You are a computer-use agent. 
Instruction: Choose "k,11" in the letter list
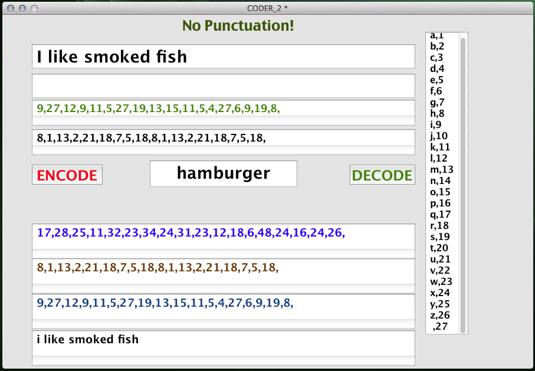(440, 147)
